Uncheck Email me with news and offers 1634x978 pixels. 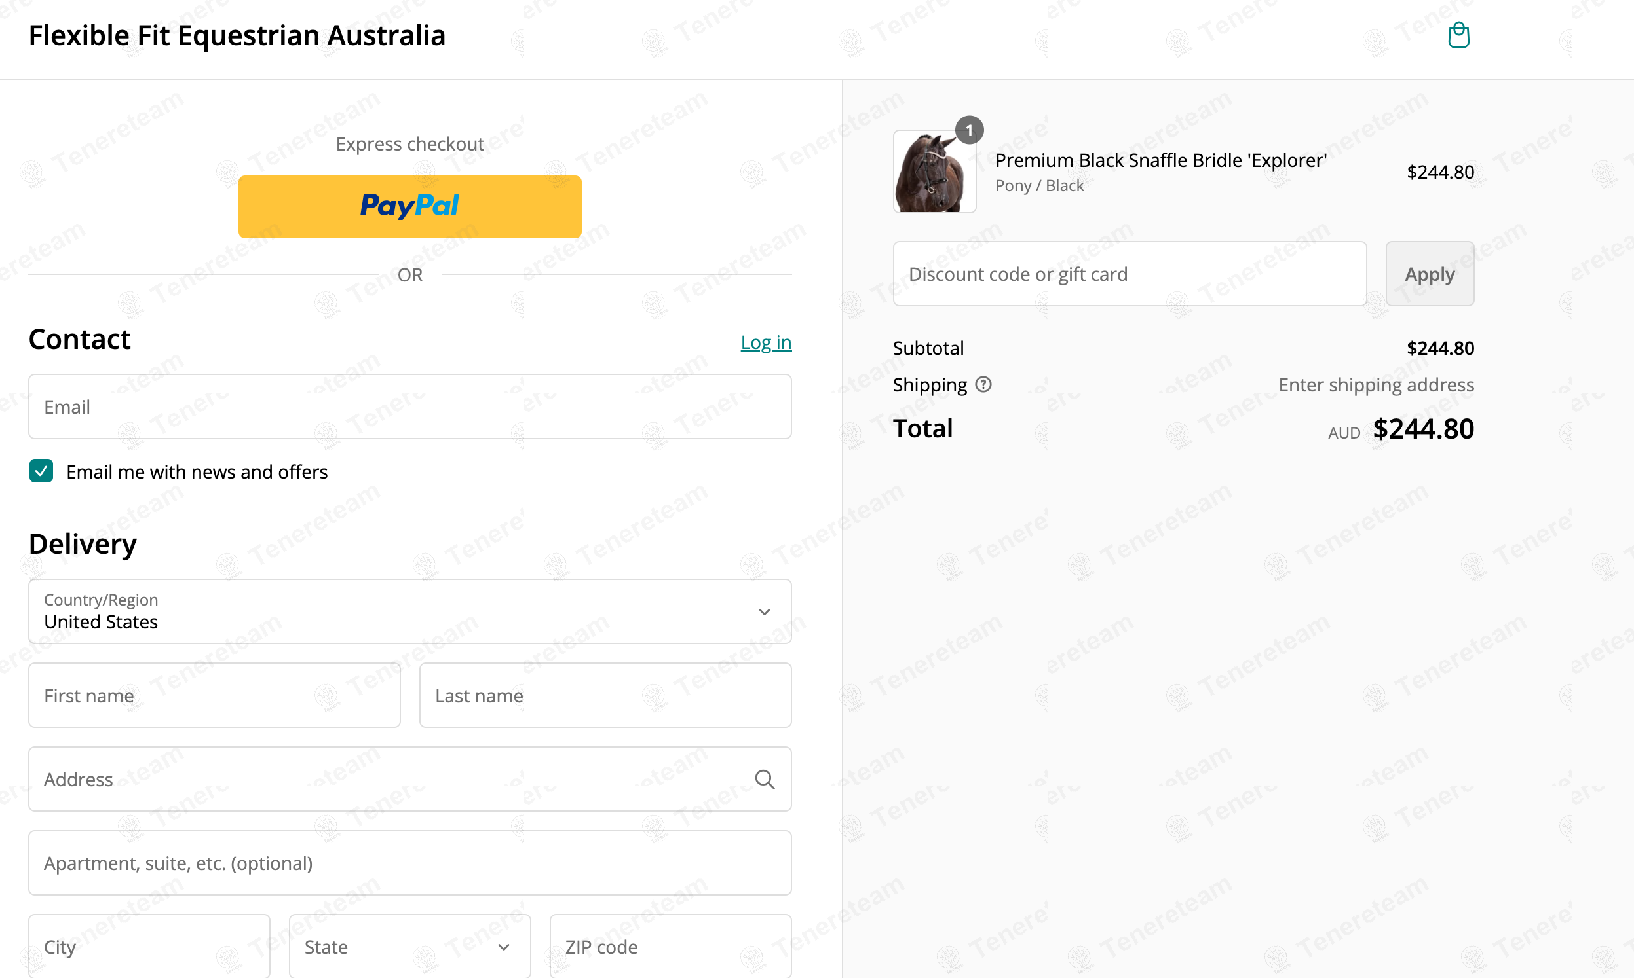(41, 471)
